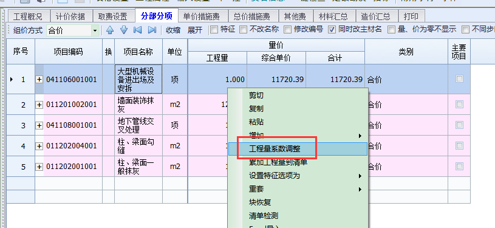Select 工程量系数调整 in the context menu

point(298,148)
